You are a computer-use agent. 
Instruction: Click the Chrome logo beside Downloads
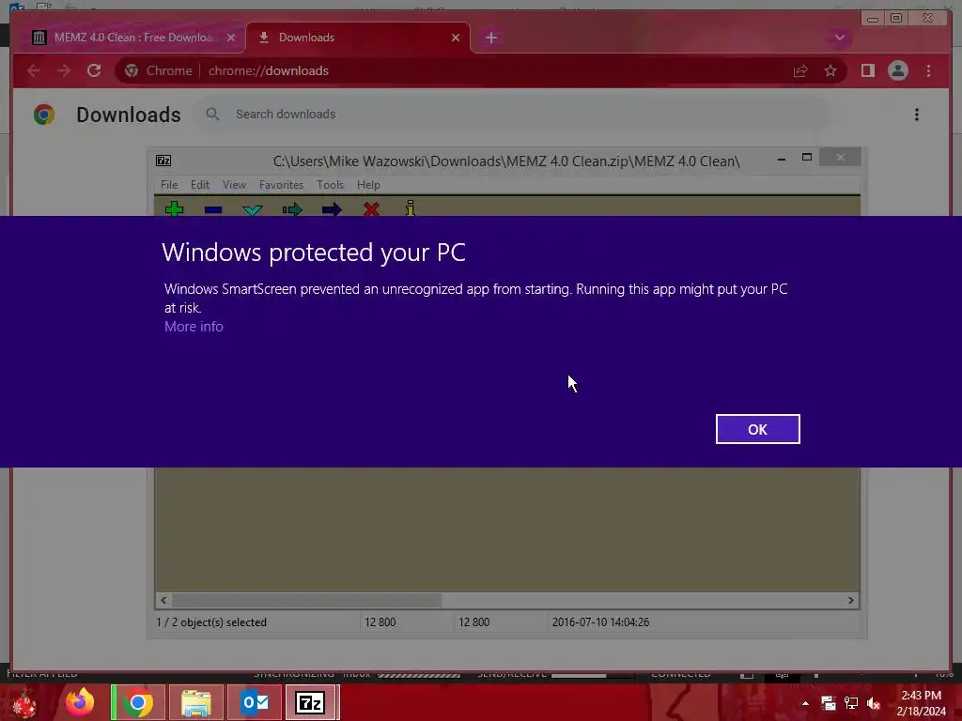click(44, 115)
